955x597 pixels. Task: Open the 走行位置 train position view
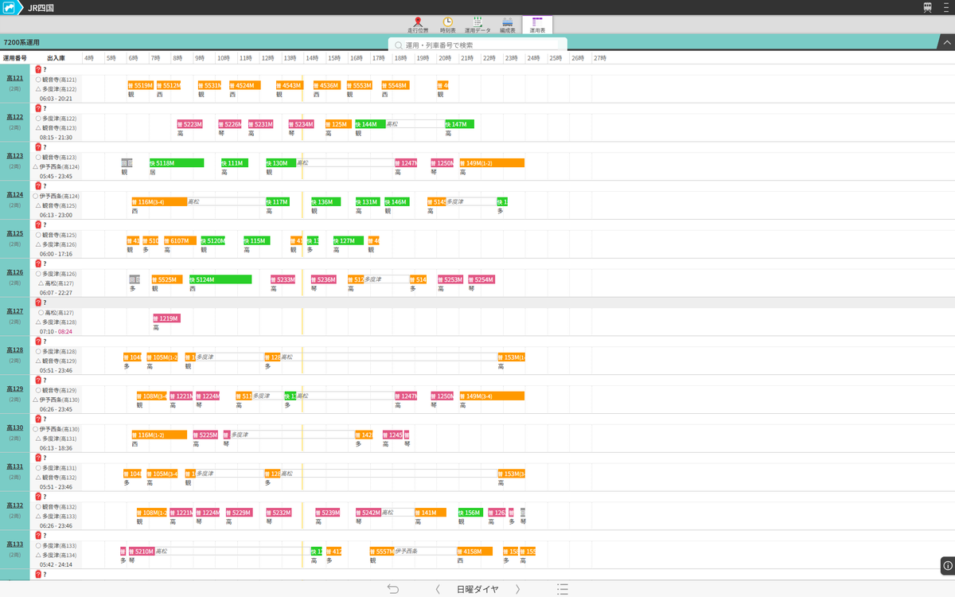click(x=418, y=25)
